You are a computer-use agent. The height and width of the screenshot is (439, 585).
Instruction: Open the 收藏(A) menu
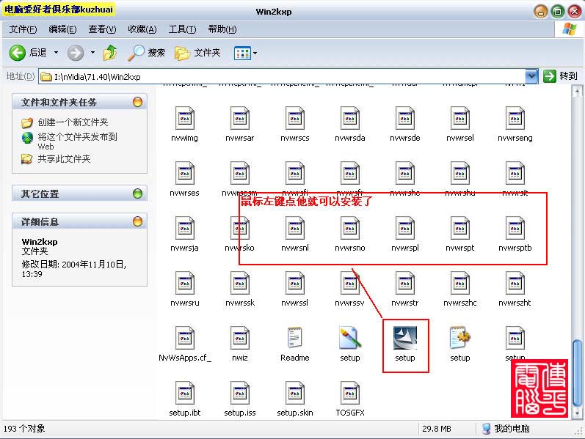coord(142,29)
